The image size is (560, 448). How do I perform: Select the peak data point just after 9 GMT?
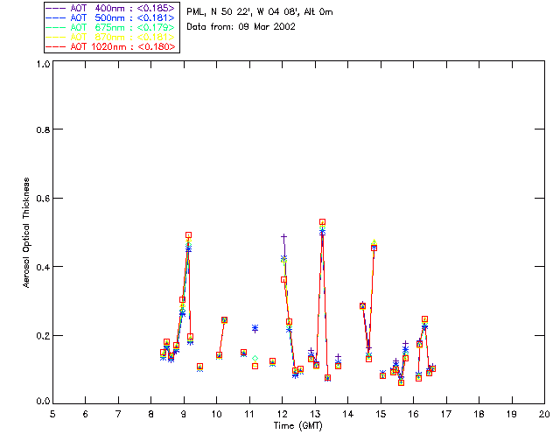(x=188, y=235)
